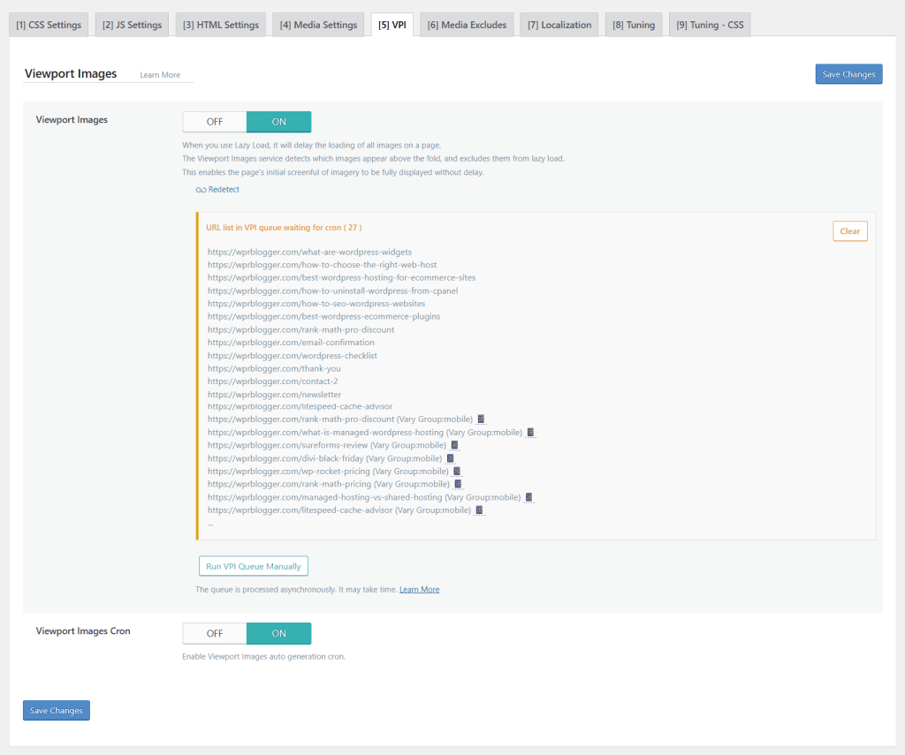This screenshot has height=755, width=905.
Task: Open the [8] Tuning tab
Action: point(633,24)
